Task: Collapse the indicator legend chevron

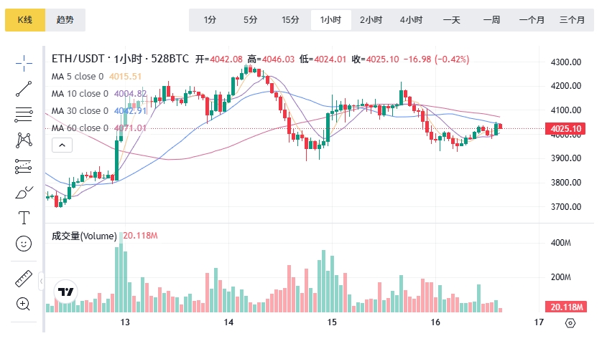Action: [x=62, y=145]
